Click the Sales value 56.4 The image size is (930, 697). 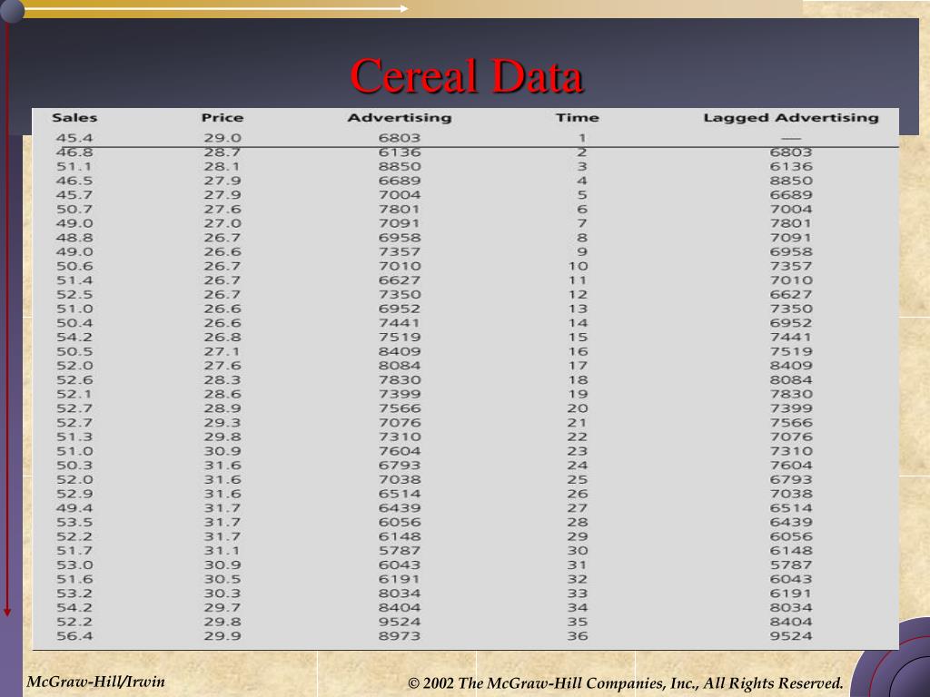click(x=74, y=636)
